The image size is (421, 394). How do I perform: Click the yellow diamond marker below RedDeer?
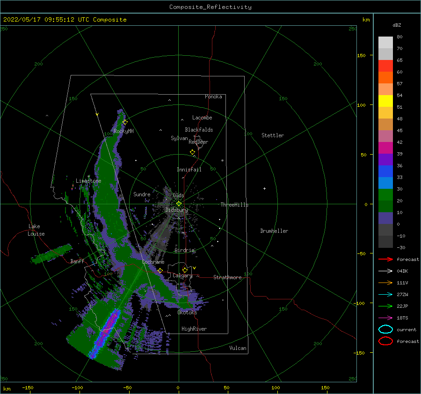coord(193,152)
